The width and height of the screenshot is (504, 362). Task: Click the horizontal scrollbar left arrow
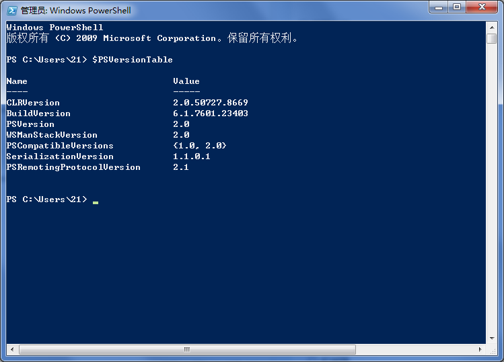click(x=12, y=349)
